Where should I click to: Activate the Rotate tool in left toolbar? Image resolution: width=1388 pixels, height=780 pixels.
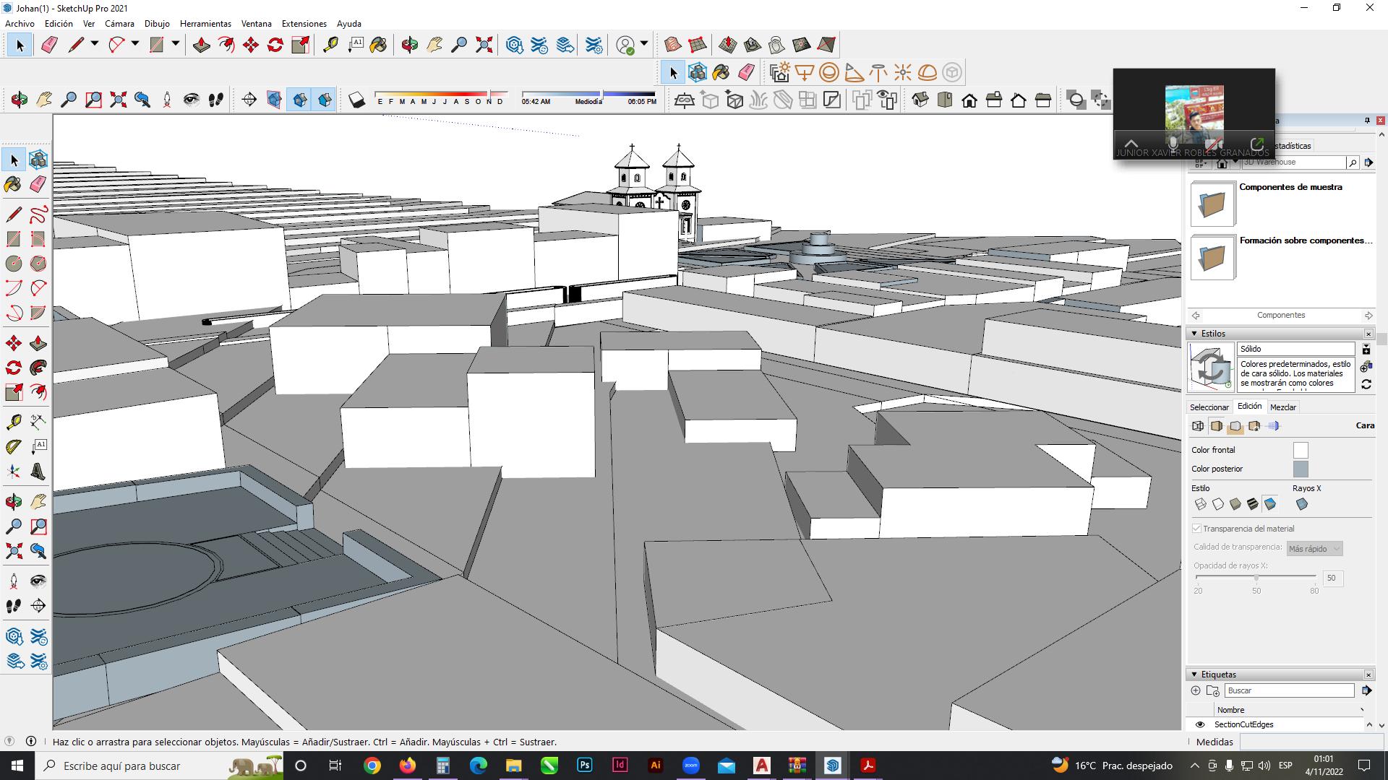pyautogui.click(x=14, y=368)
